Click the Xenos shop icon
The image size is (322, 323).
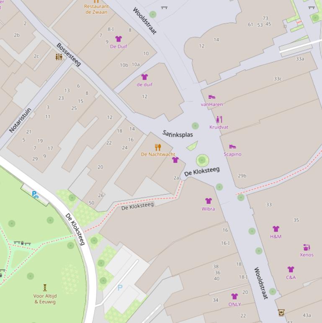307,247
